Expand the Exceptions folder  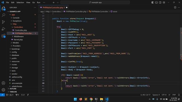[17, 21]
